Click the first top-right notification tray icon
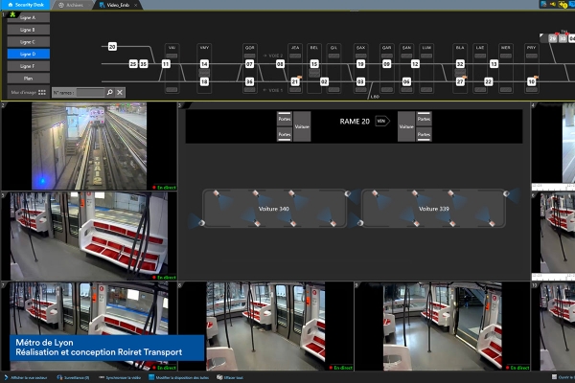This screenshot has width=575, height=383. coord(543,4)
